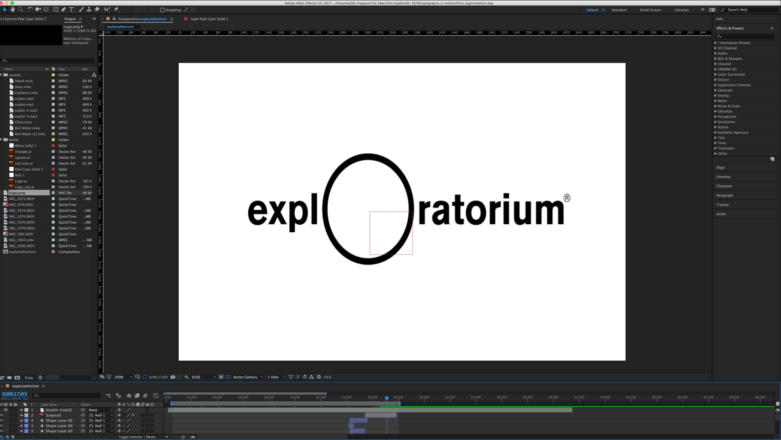Select the Horizontal Type tool

tap(72, 10)
